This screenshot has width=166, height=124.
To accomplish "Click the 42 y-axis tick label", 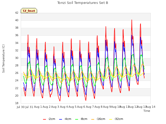I will pos(17,13).
